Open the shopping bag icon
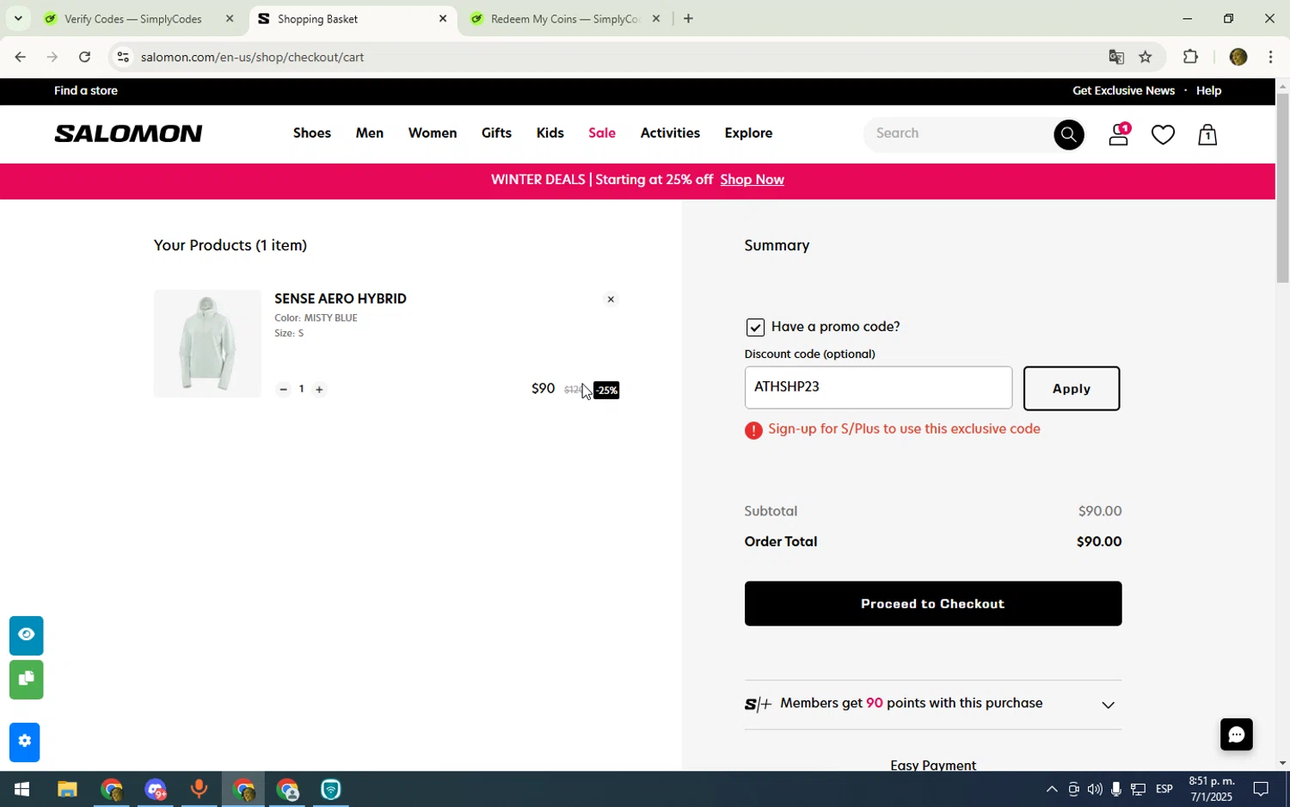This screenshot has width=1290, height=807. click(x=1207, y=134)
